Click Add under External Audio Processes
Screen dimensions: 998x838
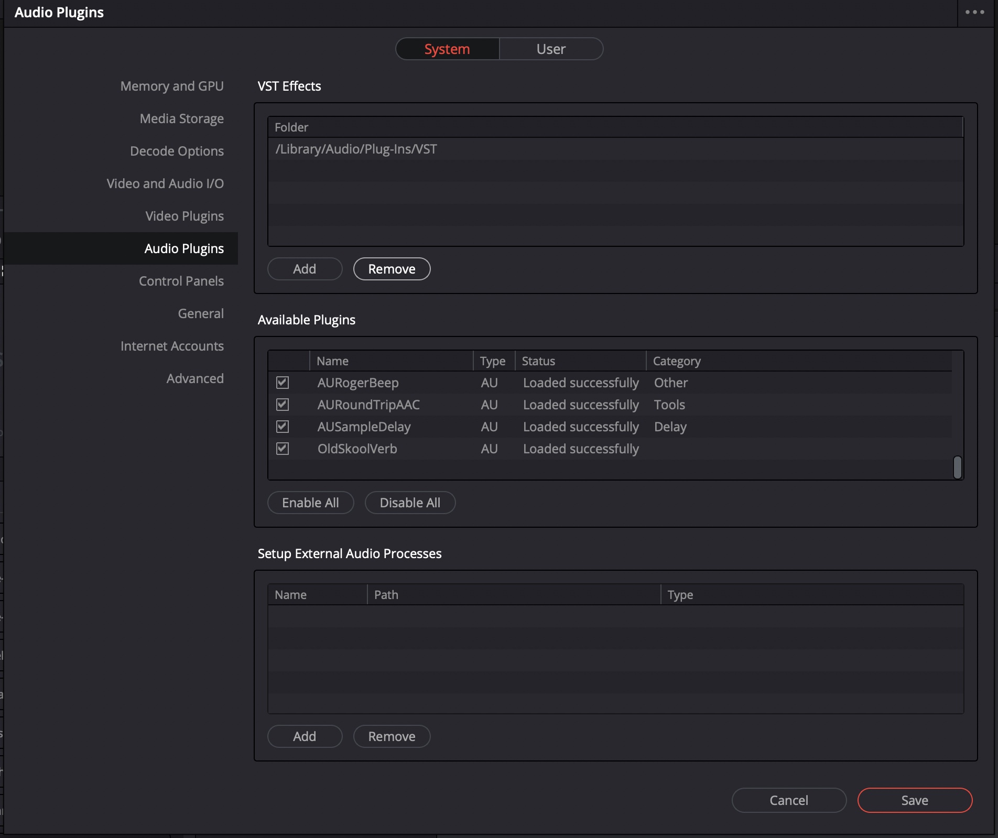tap(305, 736)
